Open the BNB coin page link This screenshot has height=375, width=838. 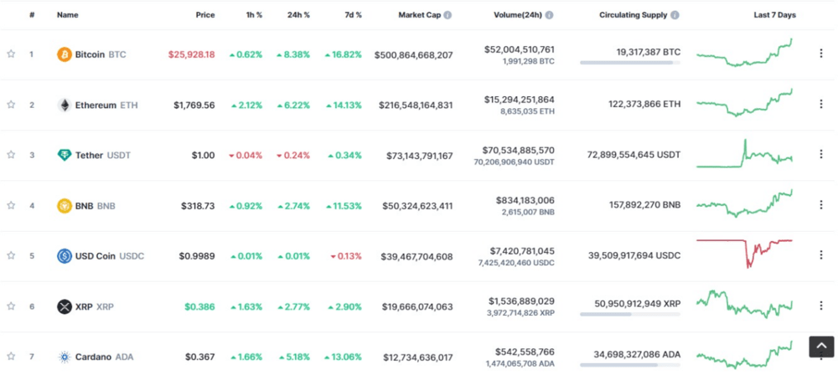[x=96, y=206]
